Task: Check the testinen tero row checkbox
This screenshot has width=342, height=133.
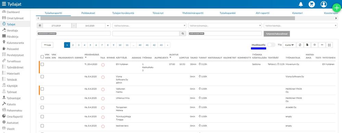Action: pos(42,126)
